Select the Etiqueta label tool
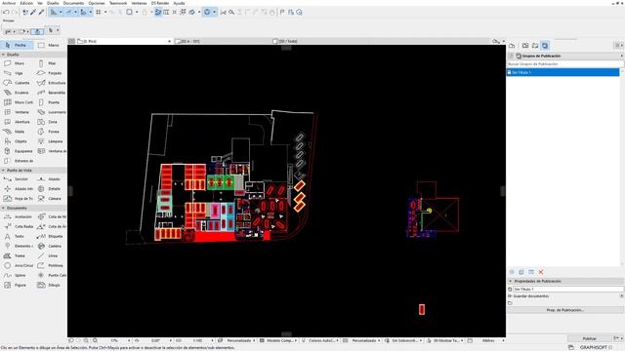Image resolution: width=625 pixels, height=351 pixels. point(50,236)
